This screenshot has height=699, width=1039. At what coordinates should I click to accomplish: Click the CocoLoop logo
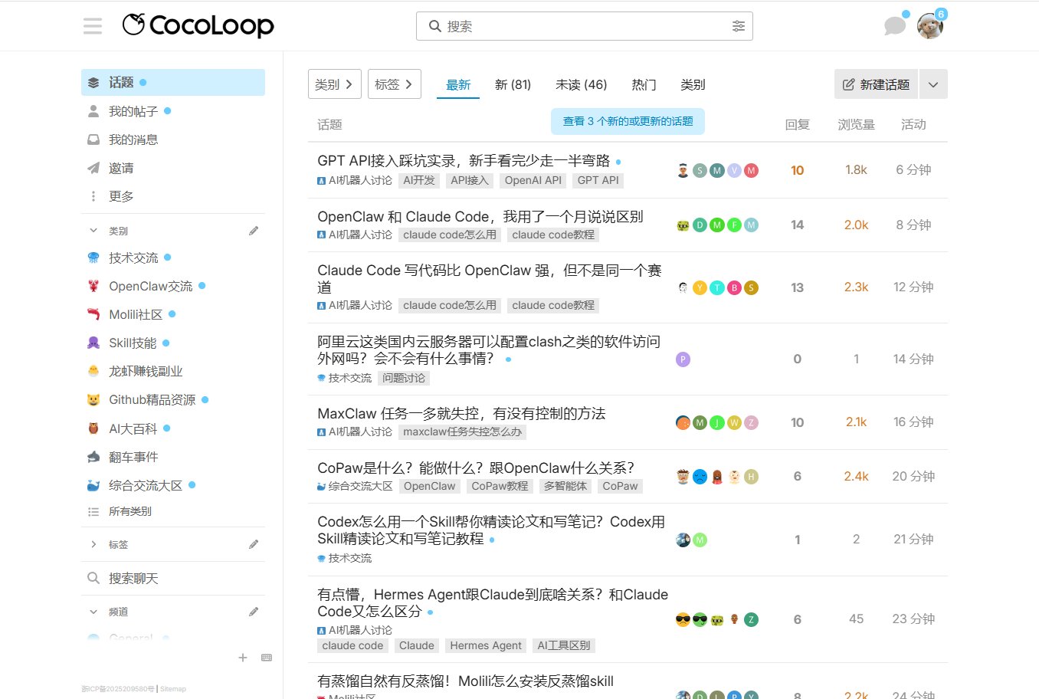click(198, 25)
